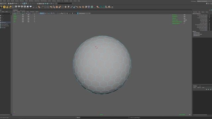Open the viewport Lighting menu
This screenshot has width=212, height=119.
click(23, 12)
